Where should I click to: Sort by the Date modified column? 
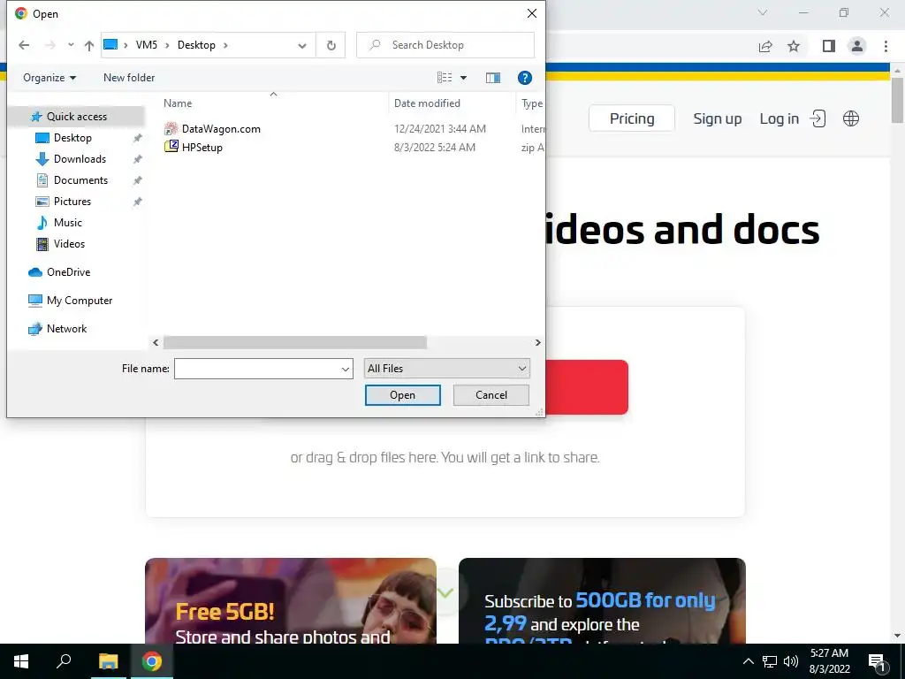tap(427, 103)
